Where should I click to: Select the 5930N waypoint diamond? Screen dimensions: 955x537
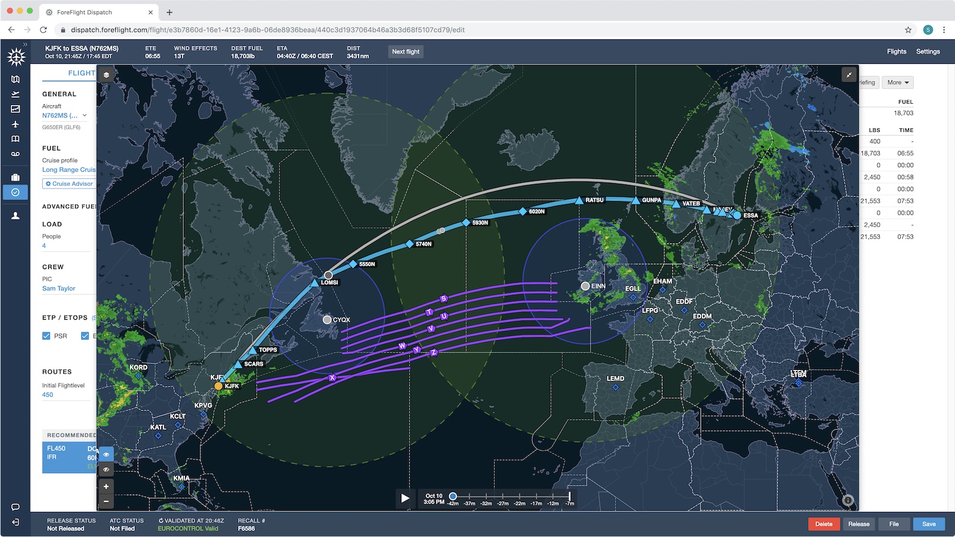click(x=466, y=223)
